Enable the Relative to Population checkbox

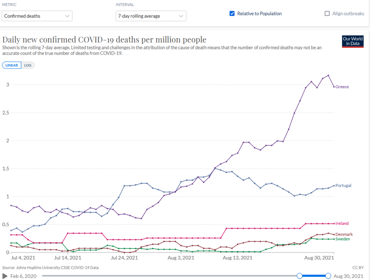click(x=232, y=14)
